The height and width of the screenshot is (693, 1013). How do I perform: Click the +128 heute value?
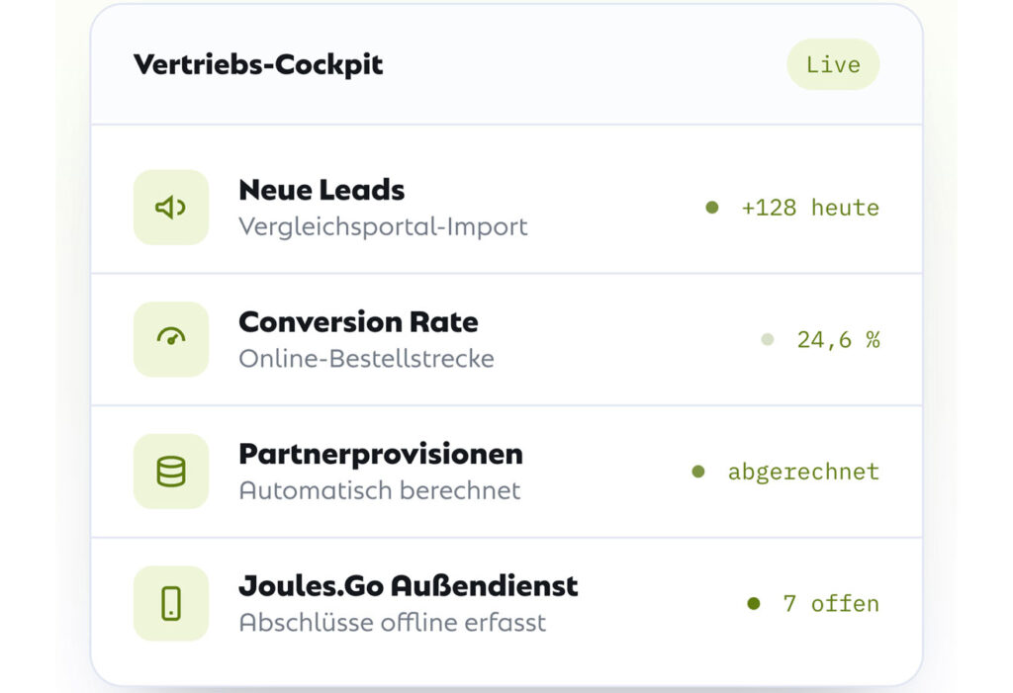810,208
